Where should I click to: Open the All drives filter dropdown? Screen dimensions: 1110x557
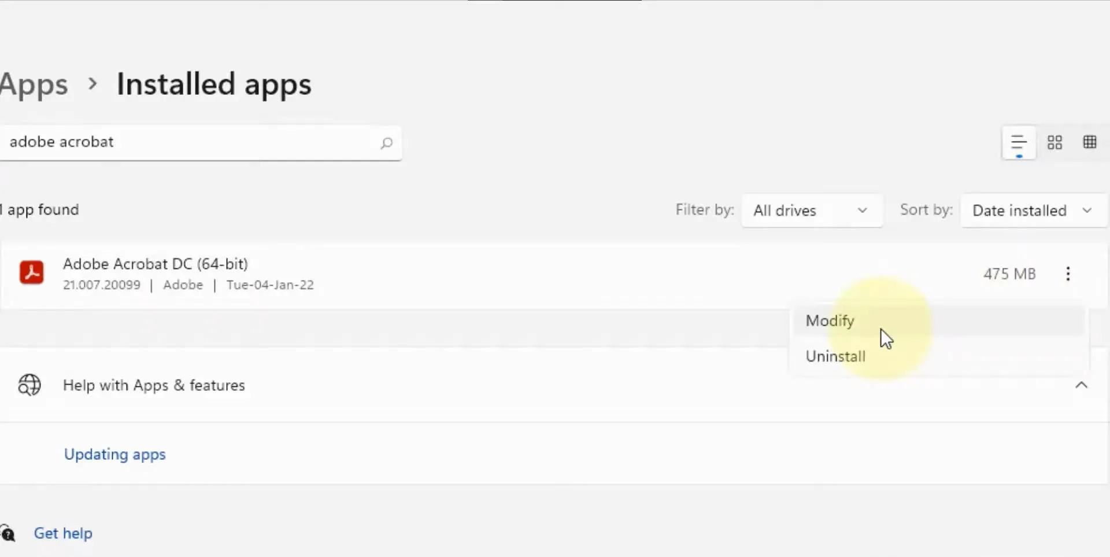click(x=811, y=211)
